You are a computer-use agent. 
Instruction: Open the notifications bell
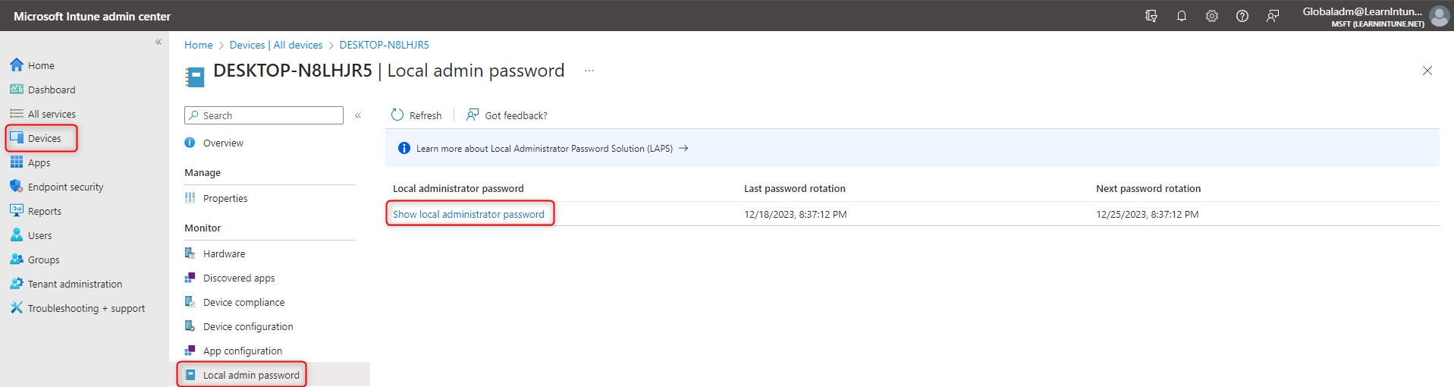click(x=1182, y=16)
